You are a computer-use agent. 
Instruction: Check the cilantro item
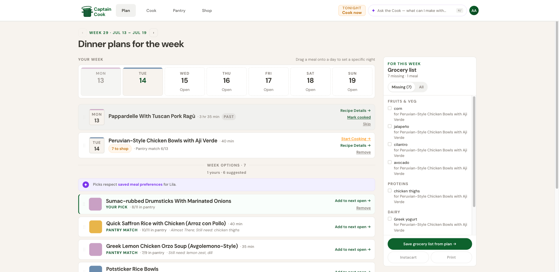coord(390,144)
